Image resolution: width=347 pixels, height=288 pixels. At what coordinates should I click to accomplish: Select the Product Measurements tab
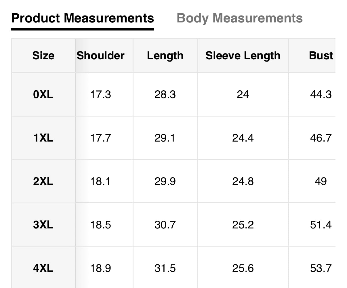[83, 18]
